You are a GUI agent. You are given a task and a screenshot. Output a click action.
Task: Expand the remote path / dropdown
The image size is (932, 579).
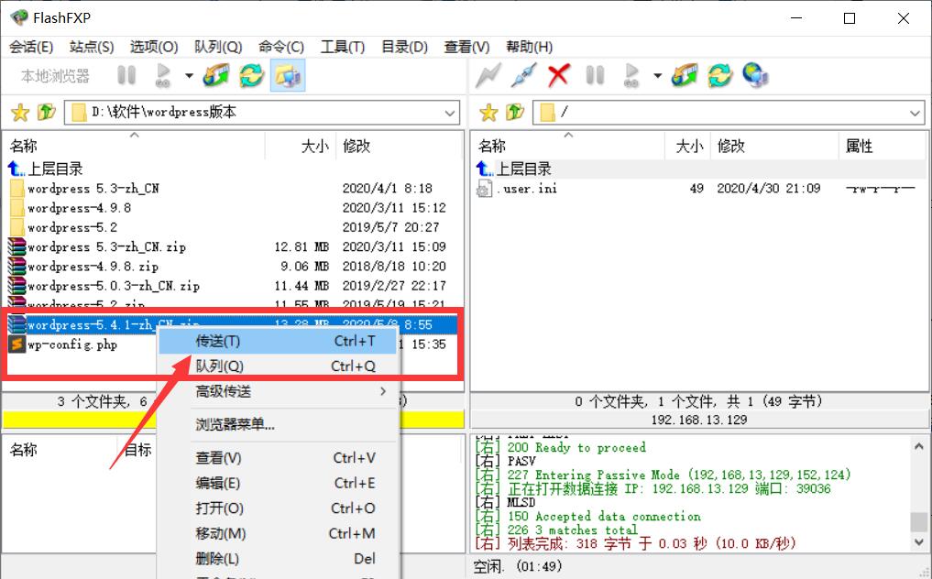tap(915, 113)
